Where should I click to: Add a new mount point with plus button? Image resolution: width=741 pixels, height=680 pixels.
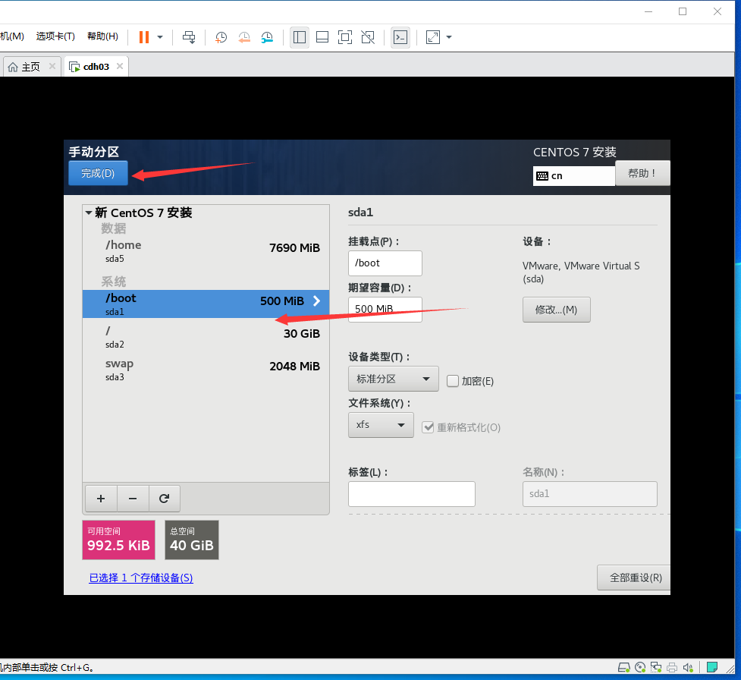tap(101, 499)
